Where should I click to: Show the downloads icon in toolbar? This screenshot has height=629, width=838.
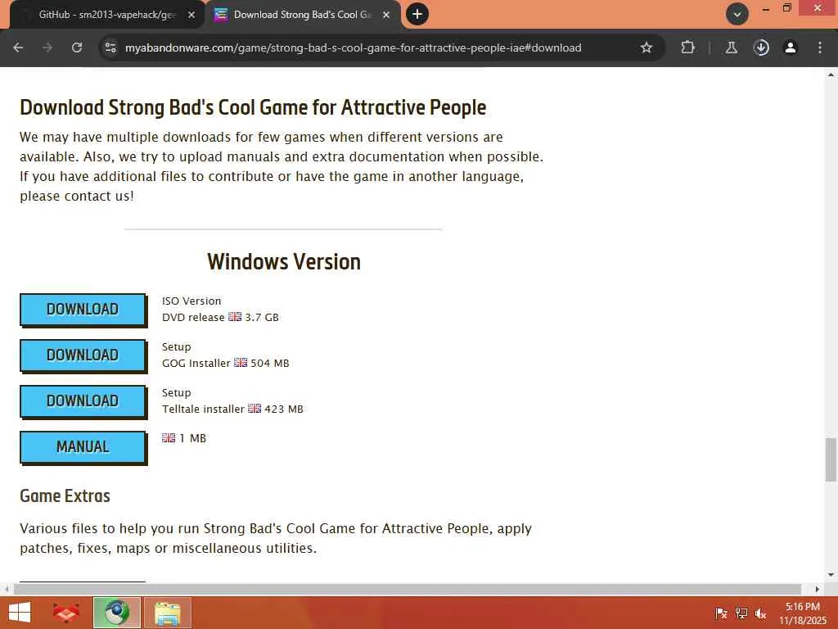click(x=761, y=48)
